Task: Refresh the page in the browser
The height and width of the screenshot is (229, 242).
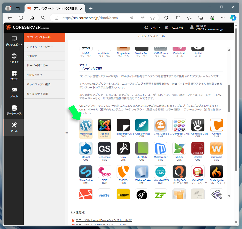Action: [x=21, y=18]
